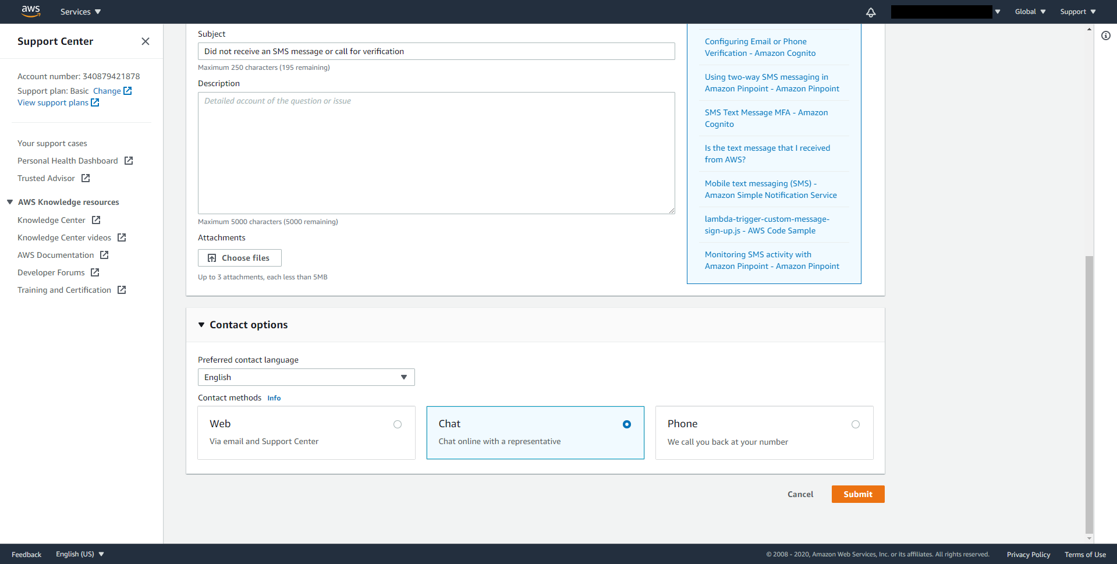
Task: Open Training and Certification link
Action: click(64, 290)
